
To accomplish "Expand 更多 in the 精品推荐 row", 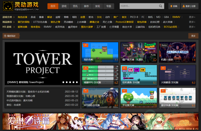I will pyautogui.click(x=192, y=22).
